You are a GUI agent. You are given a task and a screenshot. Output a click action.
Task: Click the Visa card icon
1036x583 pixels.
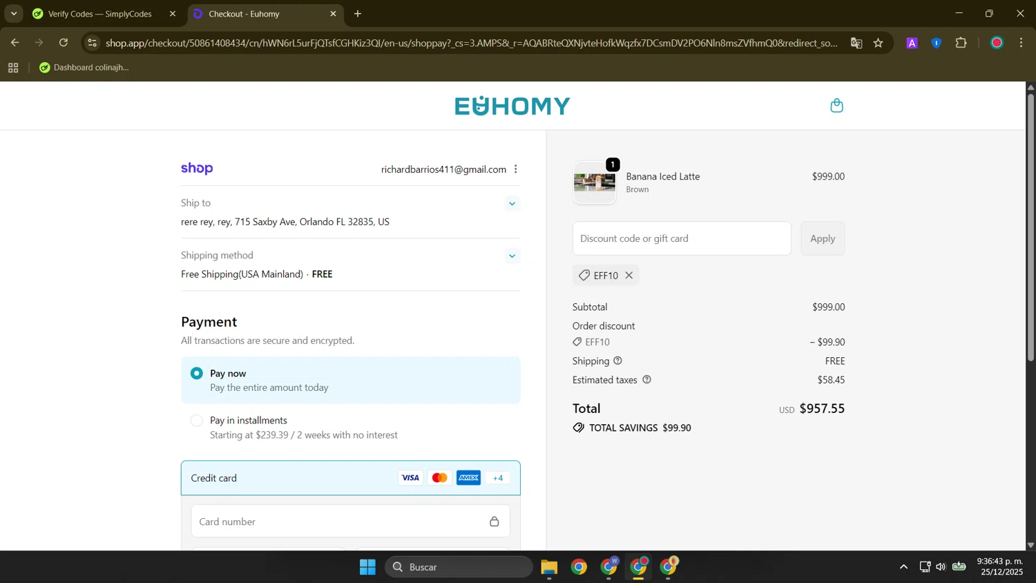tap(410, 478)
